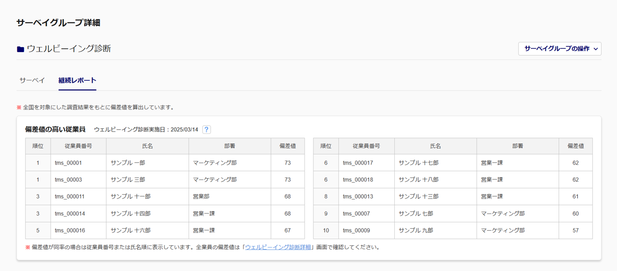The image size is (617, 271).
Task: Switch to the サーベイ tab
Action: pos(32,80)
